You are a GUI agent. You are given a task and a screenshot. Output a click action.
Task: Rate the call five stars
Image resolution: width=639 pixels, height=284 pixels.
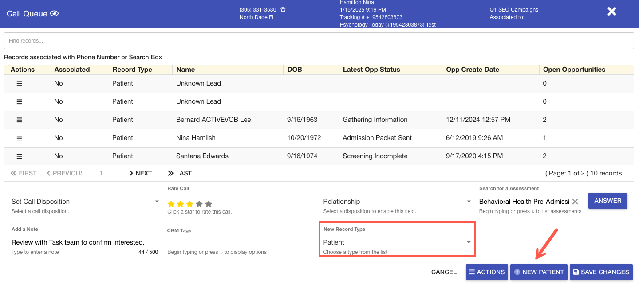pos(209,204)
